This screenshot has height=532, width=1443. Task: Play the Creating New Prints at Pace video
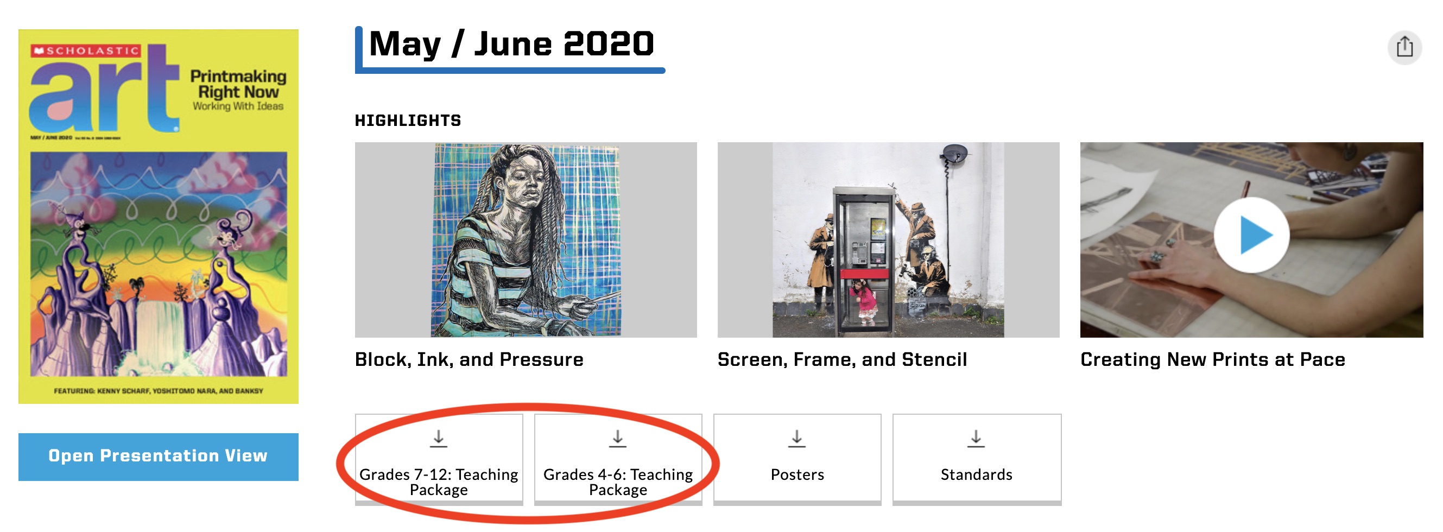1251,235
